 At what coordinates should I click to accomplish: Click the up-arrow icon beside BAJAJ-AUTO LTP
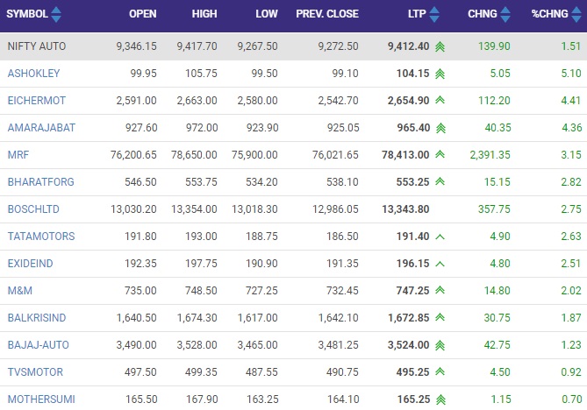[x=440, y=345]
